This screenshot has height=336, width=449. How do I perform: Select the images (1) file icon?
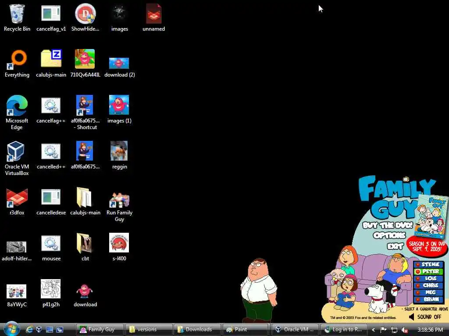119,109
